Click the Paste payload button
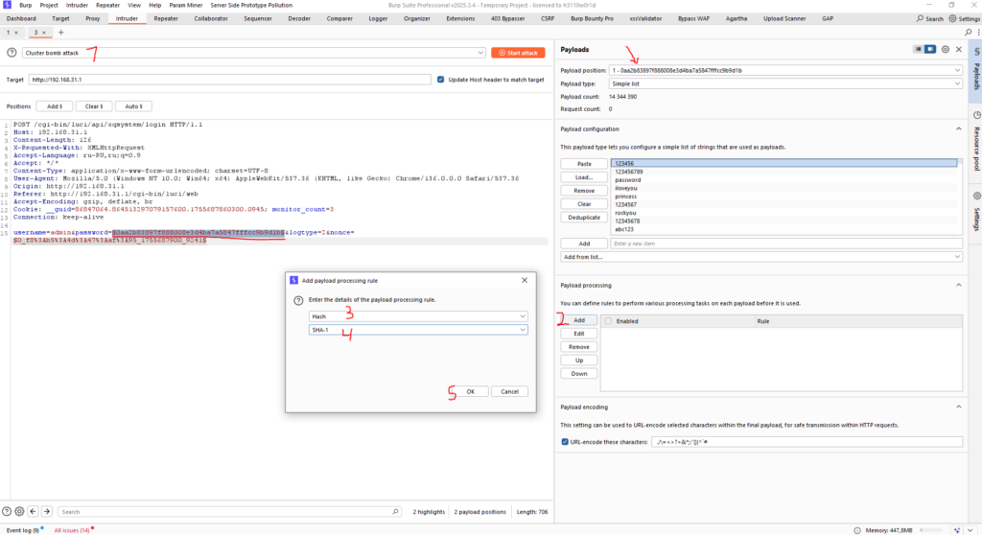 point(584,164)
